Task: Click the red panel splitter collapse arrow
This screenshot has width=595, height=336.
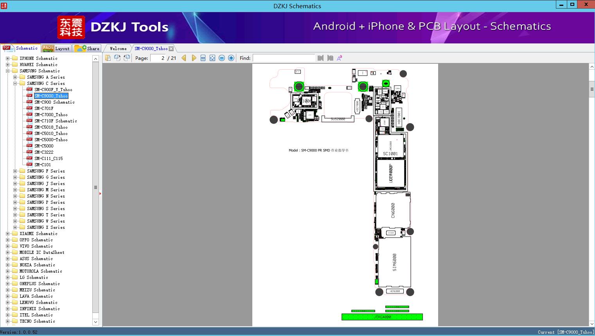Action: (x=100, y=193)
